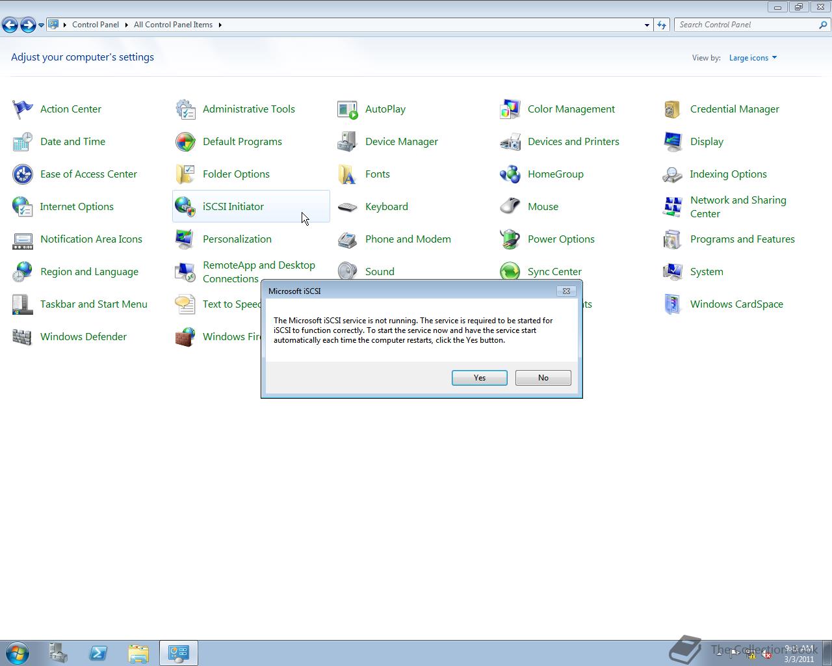Open the Region and Language globe icon
Viewport: 832px width, 666px height.
23,271
